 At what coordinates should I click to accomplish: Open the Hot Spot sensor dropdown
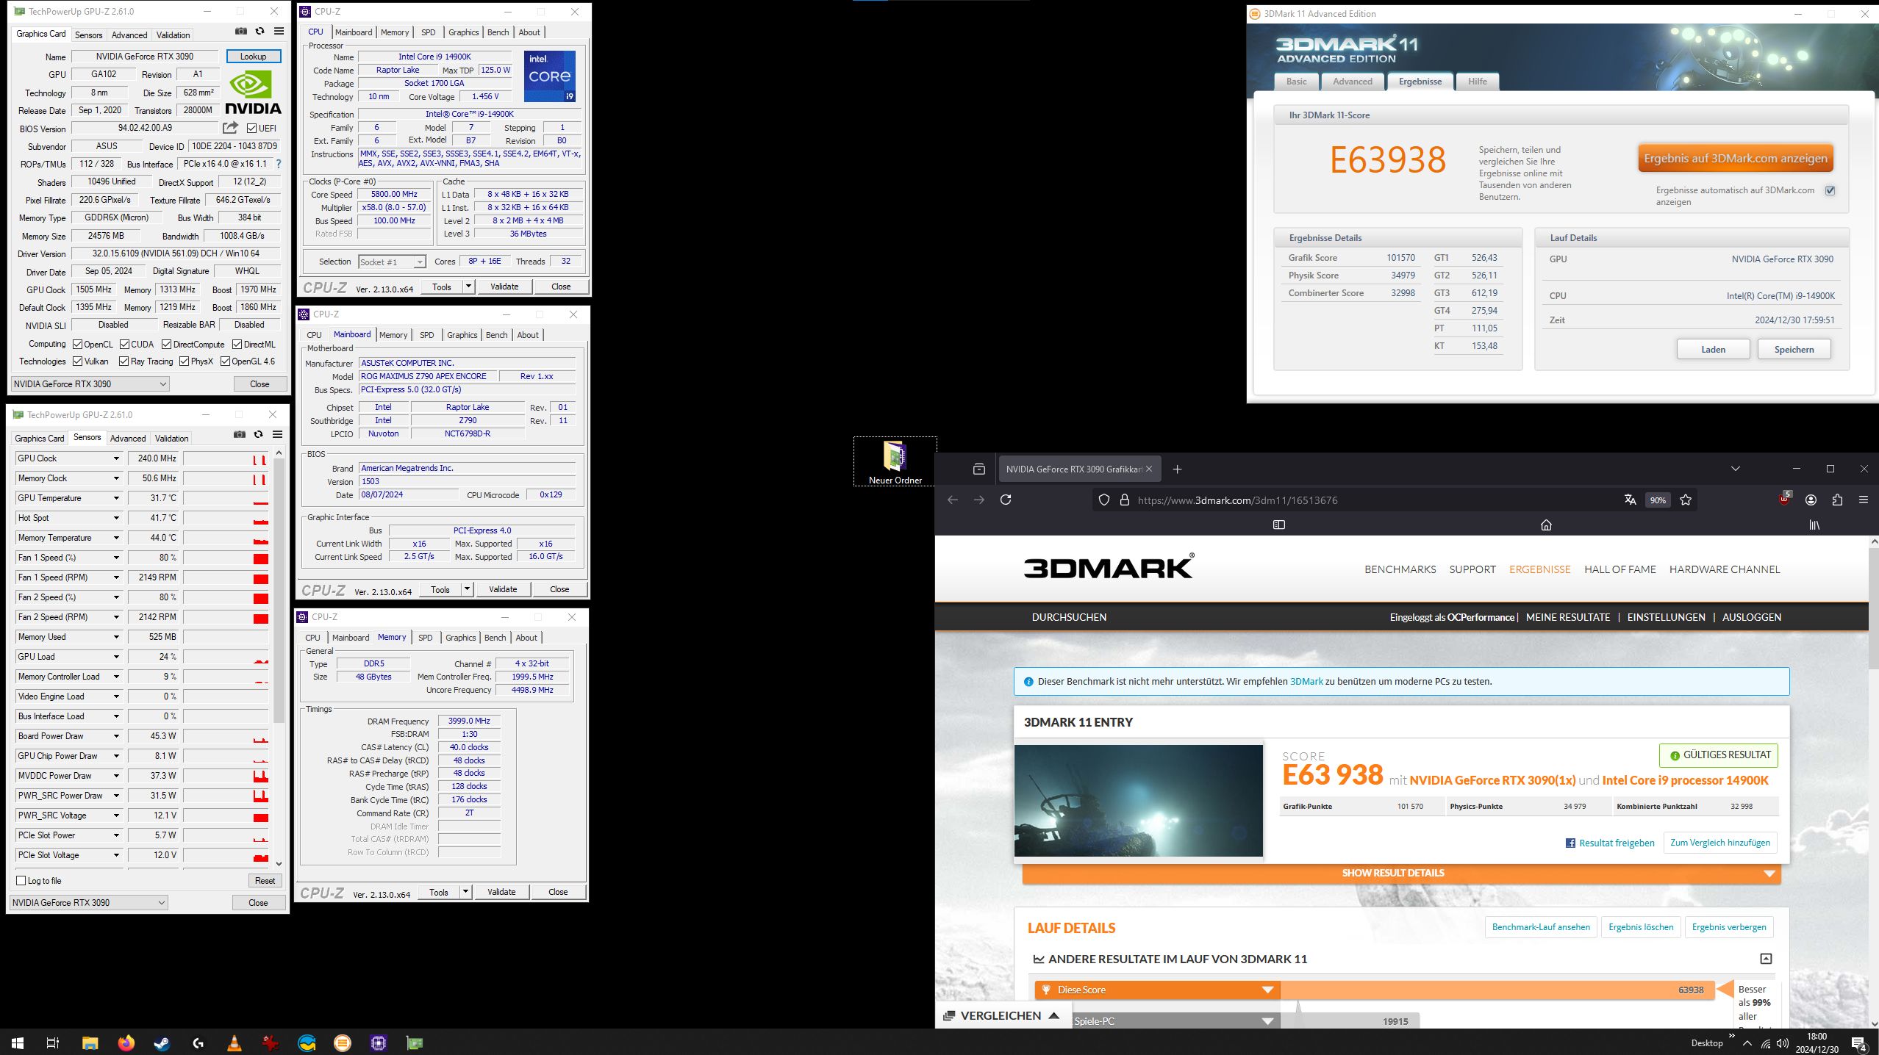[x=116, y=518]
